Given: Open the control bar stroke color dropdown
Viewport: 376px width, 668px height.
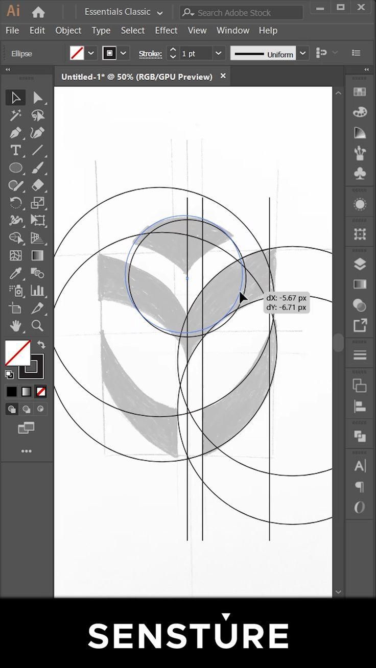Looking at the screenshot, I should click(x=123, y=53).
